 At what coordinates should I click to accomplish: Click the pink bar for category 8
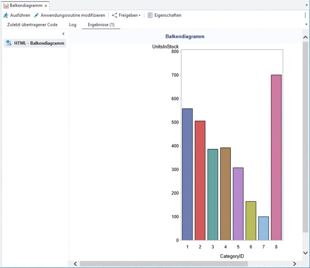276,157
